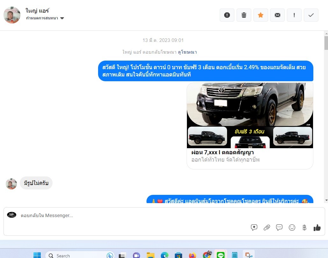The width and height of the screenshot is (328, 258).
Task: Click the customer profile picture in header
Action: (12, 15)
